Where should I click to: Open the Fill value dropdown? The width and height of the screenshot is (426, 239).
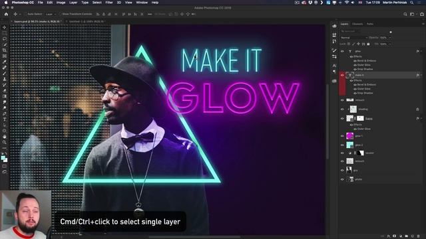391,44
